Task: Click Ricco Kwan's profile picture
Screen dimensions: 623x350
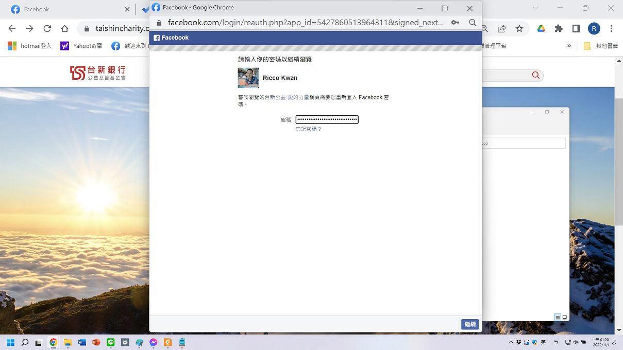Action: point(248,78)
